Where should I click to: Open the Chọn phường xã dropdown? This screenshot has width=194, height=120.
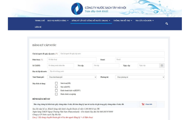pyautogui.click(x=140, y=77)
